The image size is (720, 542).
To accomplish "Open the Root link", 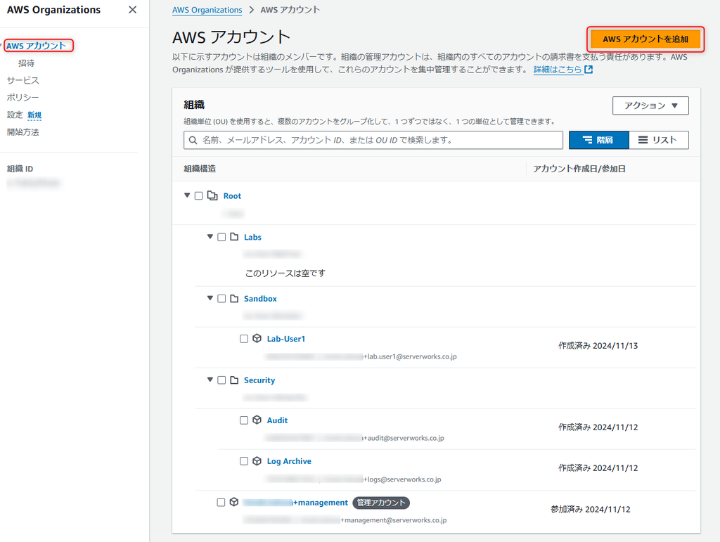I will click(x=232, y=196).
